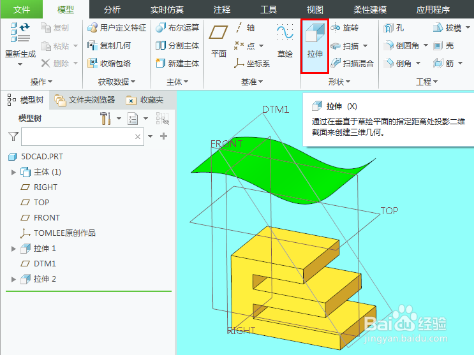Image resolution: width=474 pixels, height=355 pixels.
Task: Open the 粘贴 dropdown arrow
Action: [75, 46]
